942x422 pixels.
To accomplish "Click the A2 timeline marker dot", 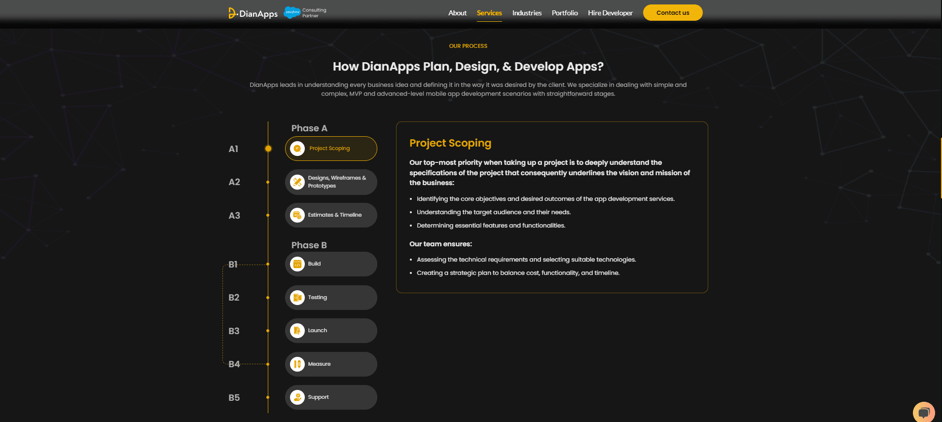I will click(268, 182).
